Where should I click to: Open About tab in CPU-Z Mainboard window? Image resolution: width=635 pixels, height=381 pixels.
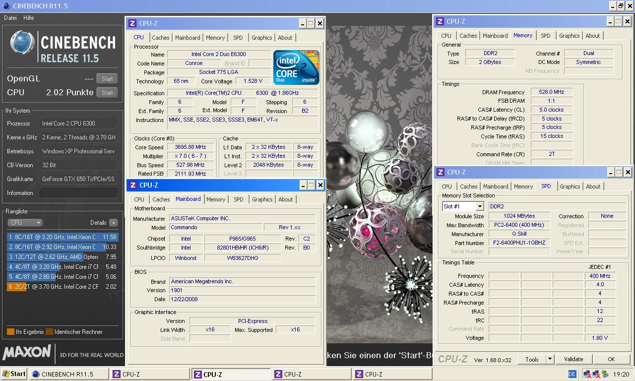coord(285,199)
